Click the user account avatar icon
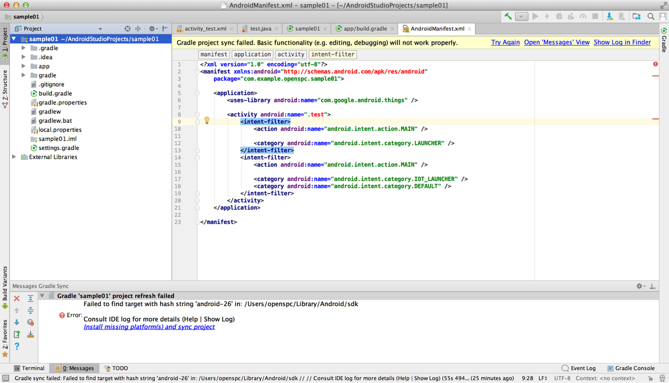The width and height of the screenshot is (669, 383). 662,16
